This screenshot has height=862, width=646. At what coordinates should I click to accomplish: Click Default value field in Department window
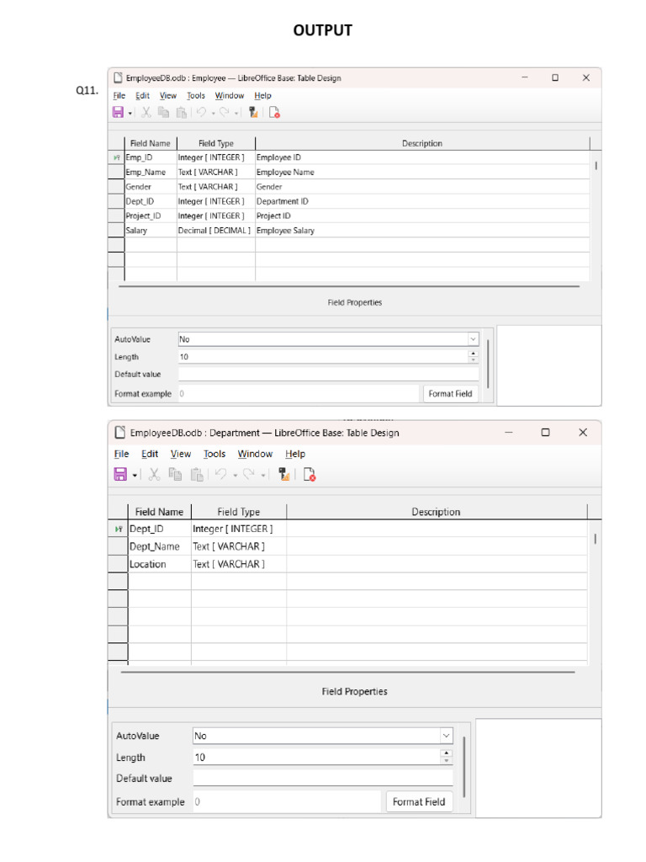point(322,779)
